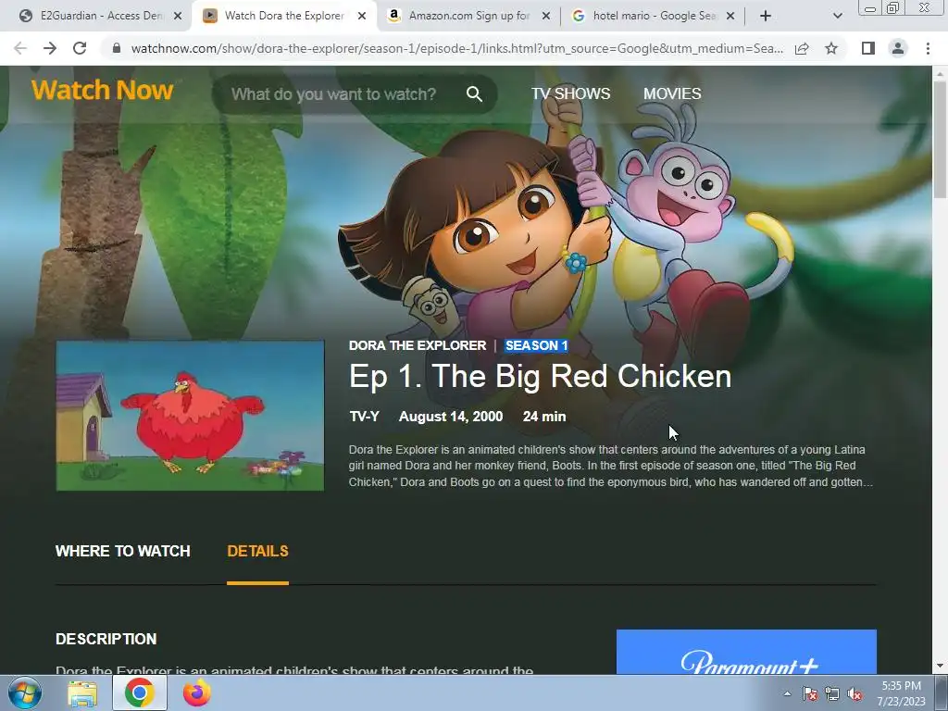Screen dimensions: 948x711
Task: Click the scrollbar down arrow
Action: [x=940, y=667]
